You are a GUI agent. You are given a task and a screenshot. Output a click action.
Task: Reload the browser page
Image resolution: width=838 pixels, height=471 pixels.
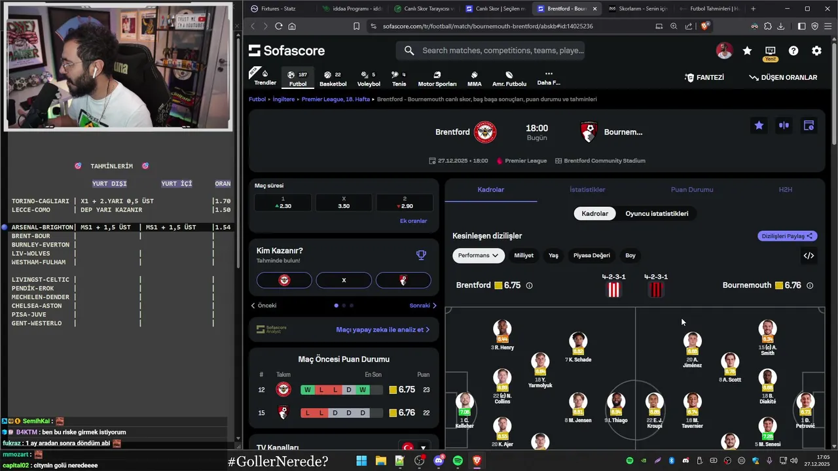click(x=278, y=26)
